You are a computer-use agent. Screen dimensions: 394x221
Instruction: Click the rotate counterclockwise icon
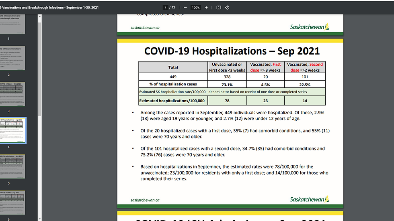(x=227, y=8)
